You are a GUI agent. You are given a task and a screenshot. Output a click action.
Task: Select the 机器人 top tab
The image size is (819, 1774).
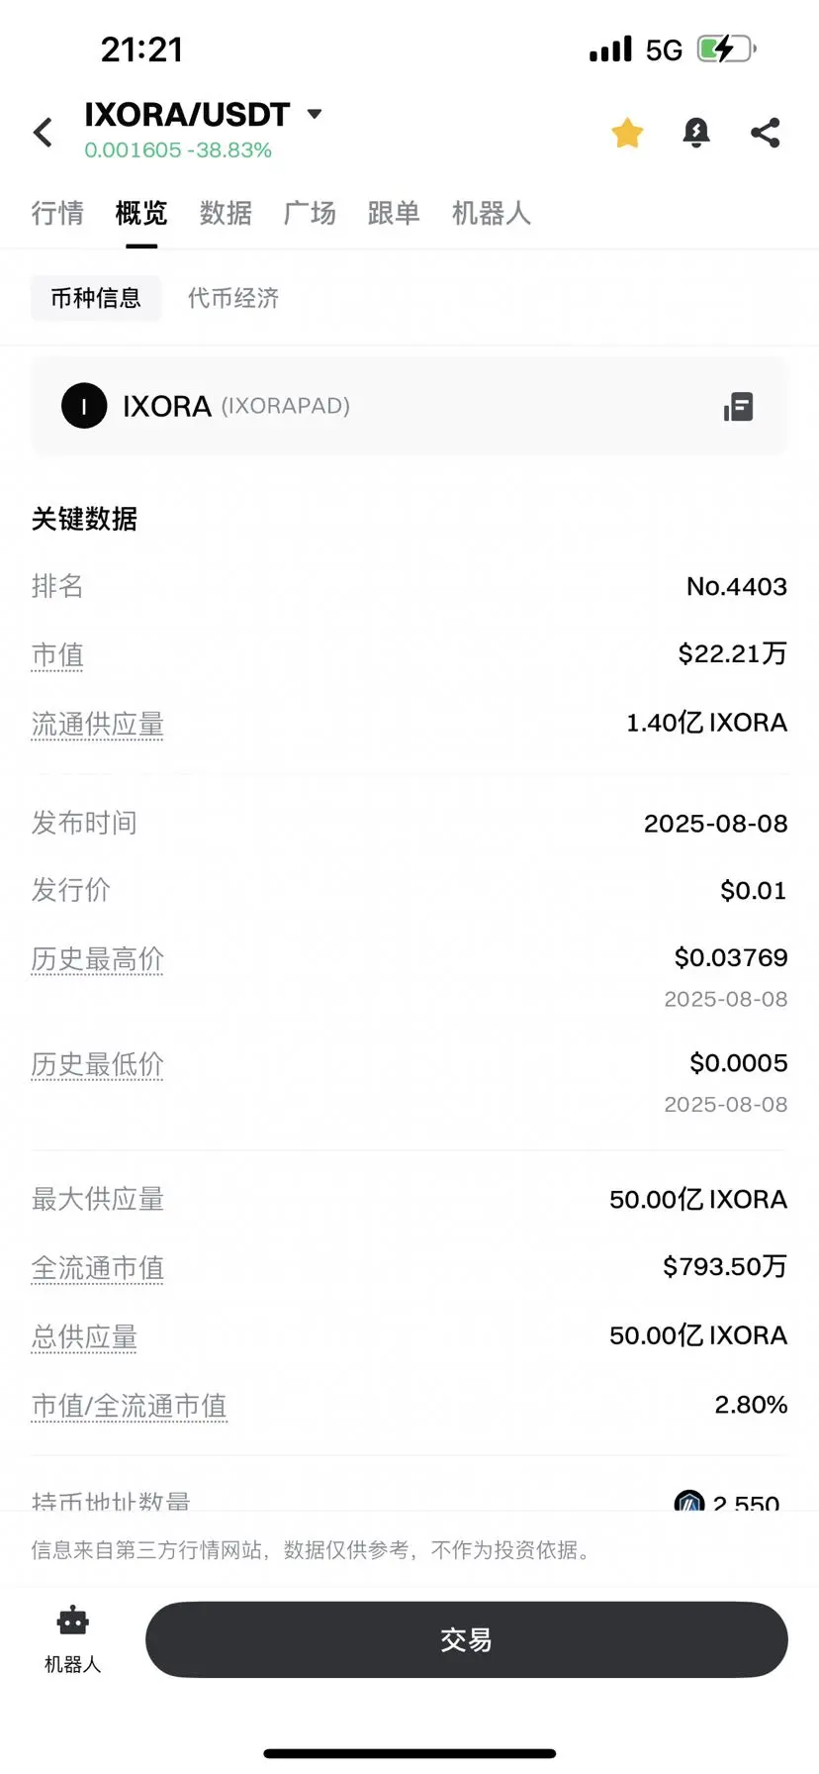click(x=492, y=213)
